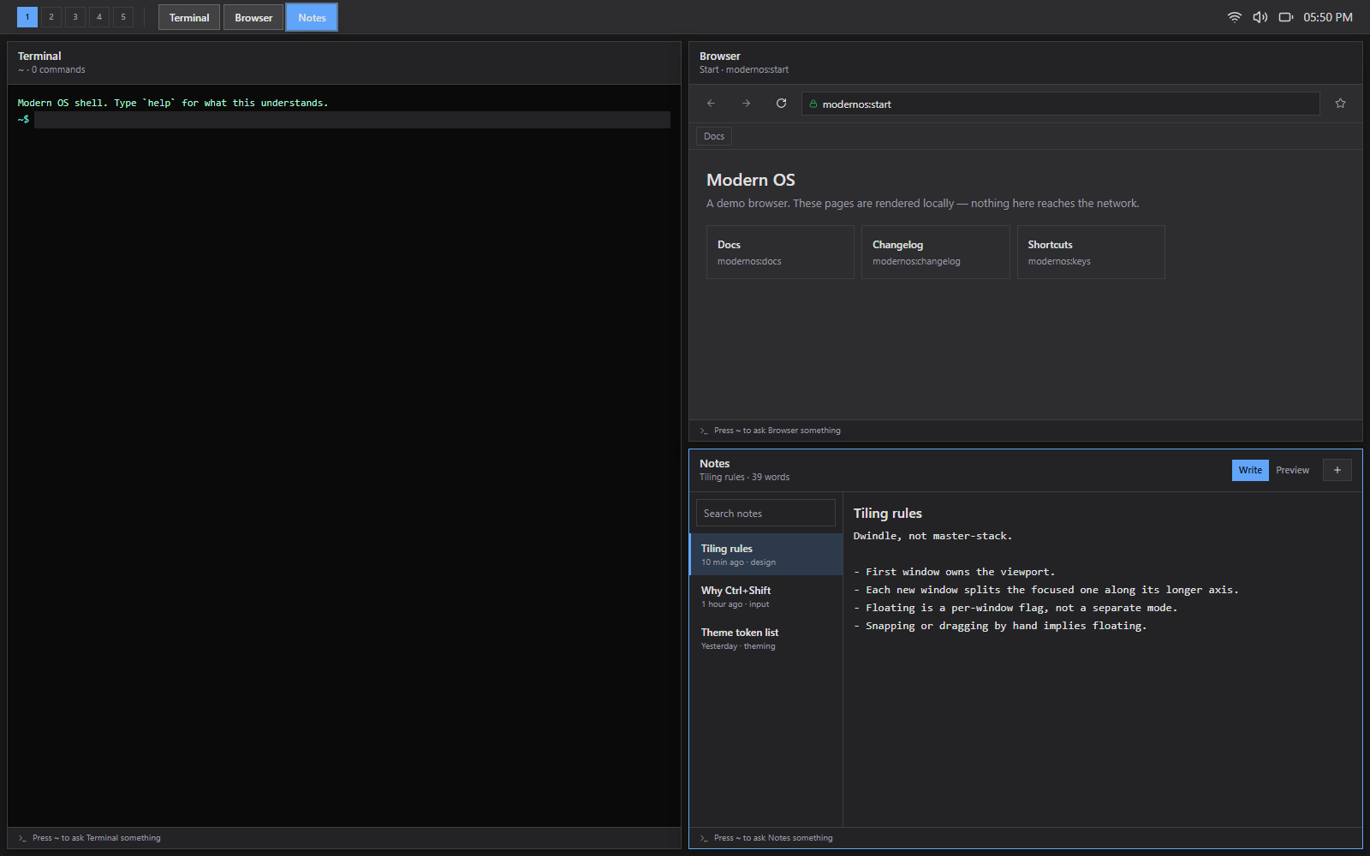
Task: Click the Terminal command input line
Action: point(352,120)
